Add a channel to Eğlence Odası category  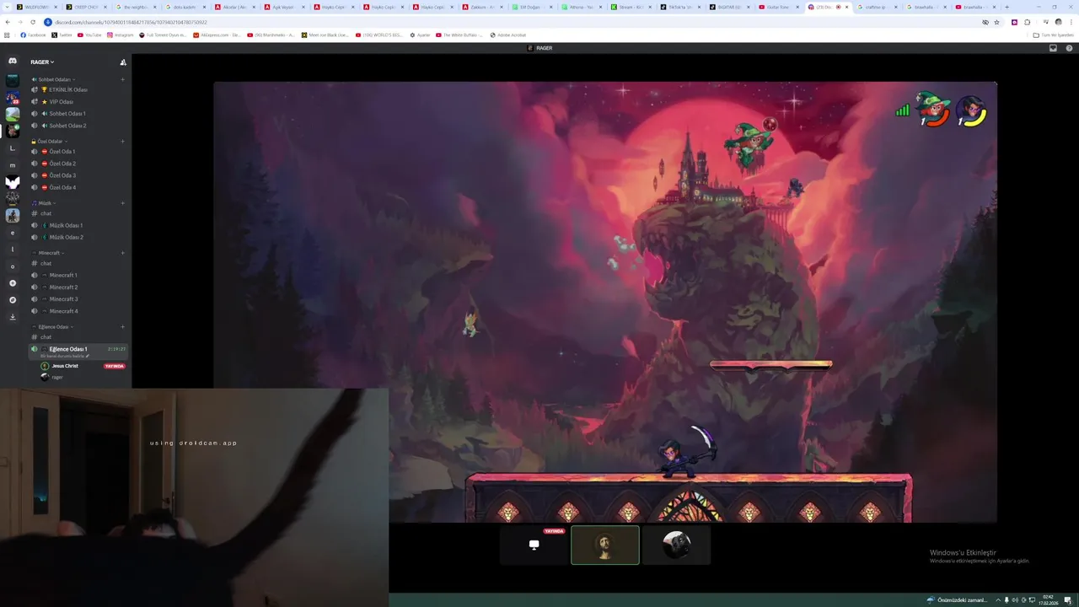122,326
